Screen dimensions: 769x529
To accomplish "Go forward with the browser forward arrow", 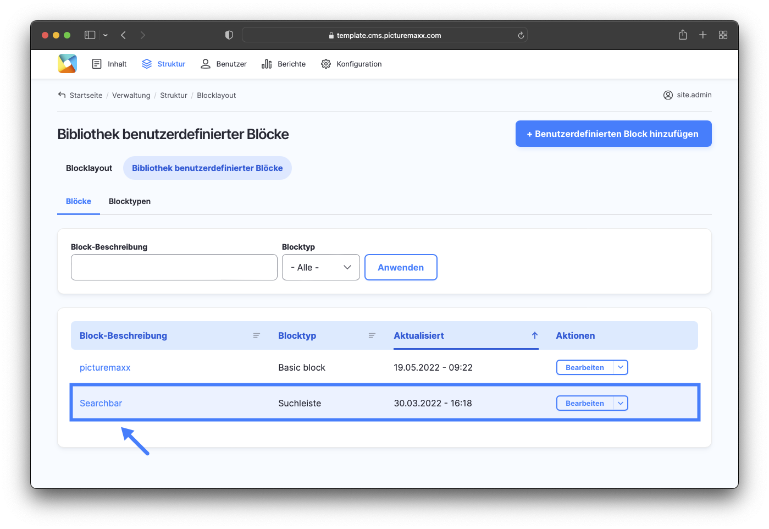I will coord(143,35).
